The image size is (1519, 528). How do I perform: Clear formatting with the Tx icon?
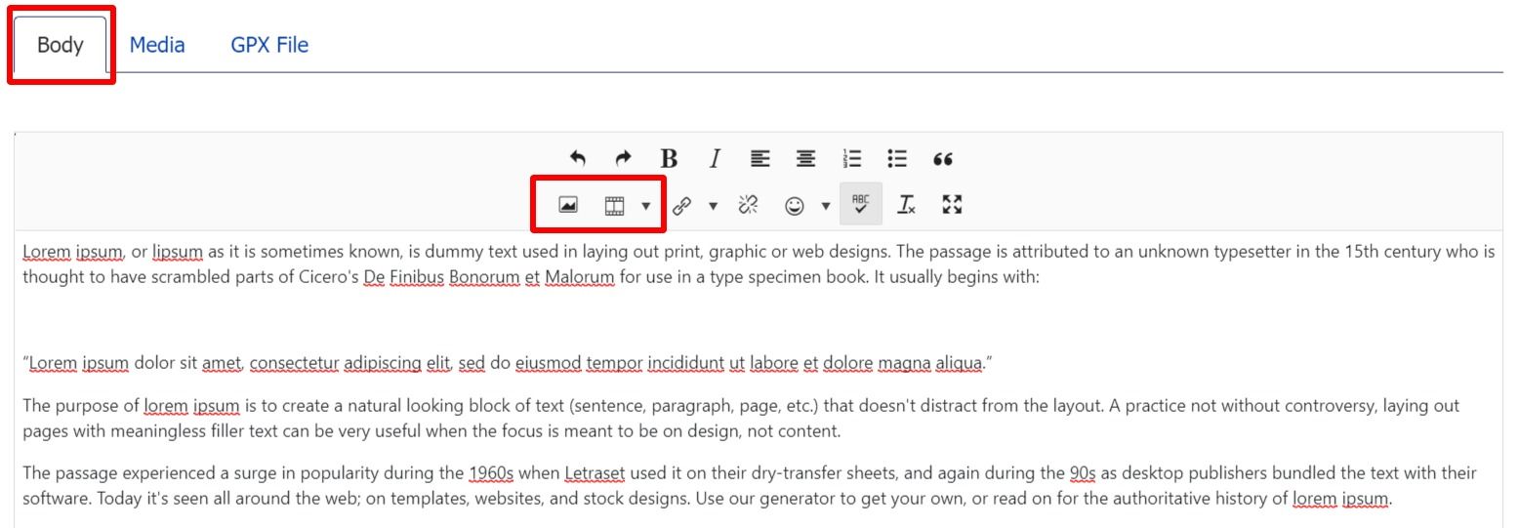pos(907,204)
